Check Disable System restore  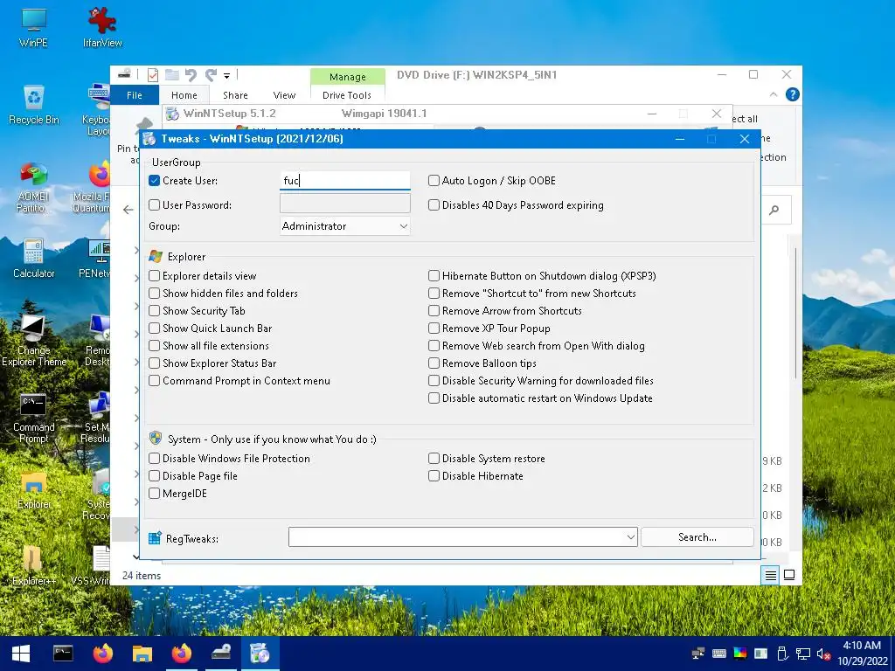(434, 458)
